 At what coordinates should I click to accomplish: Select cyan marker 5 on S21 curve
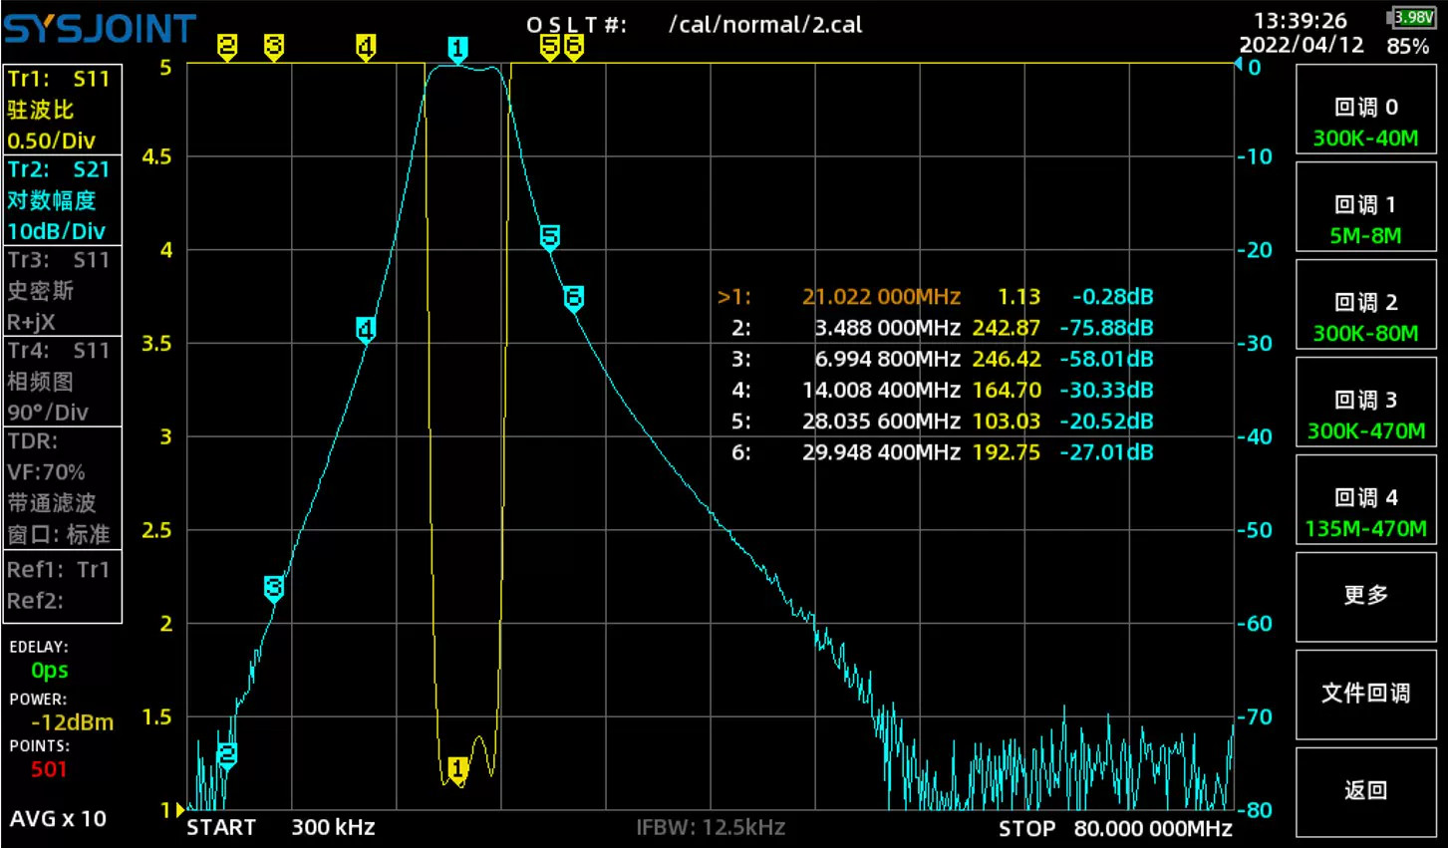point(550,237)
